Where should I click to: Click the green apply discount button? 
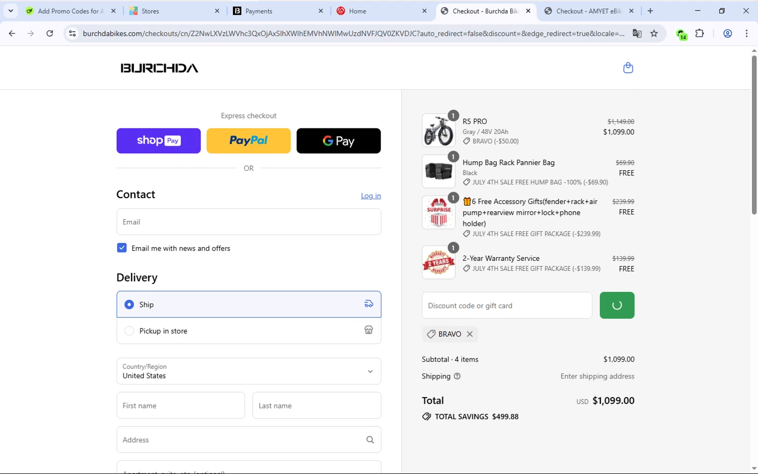(617, 305)
